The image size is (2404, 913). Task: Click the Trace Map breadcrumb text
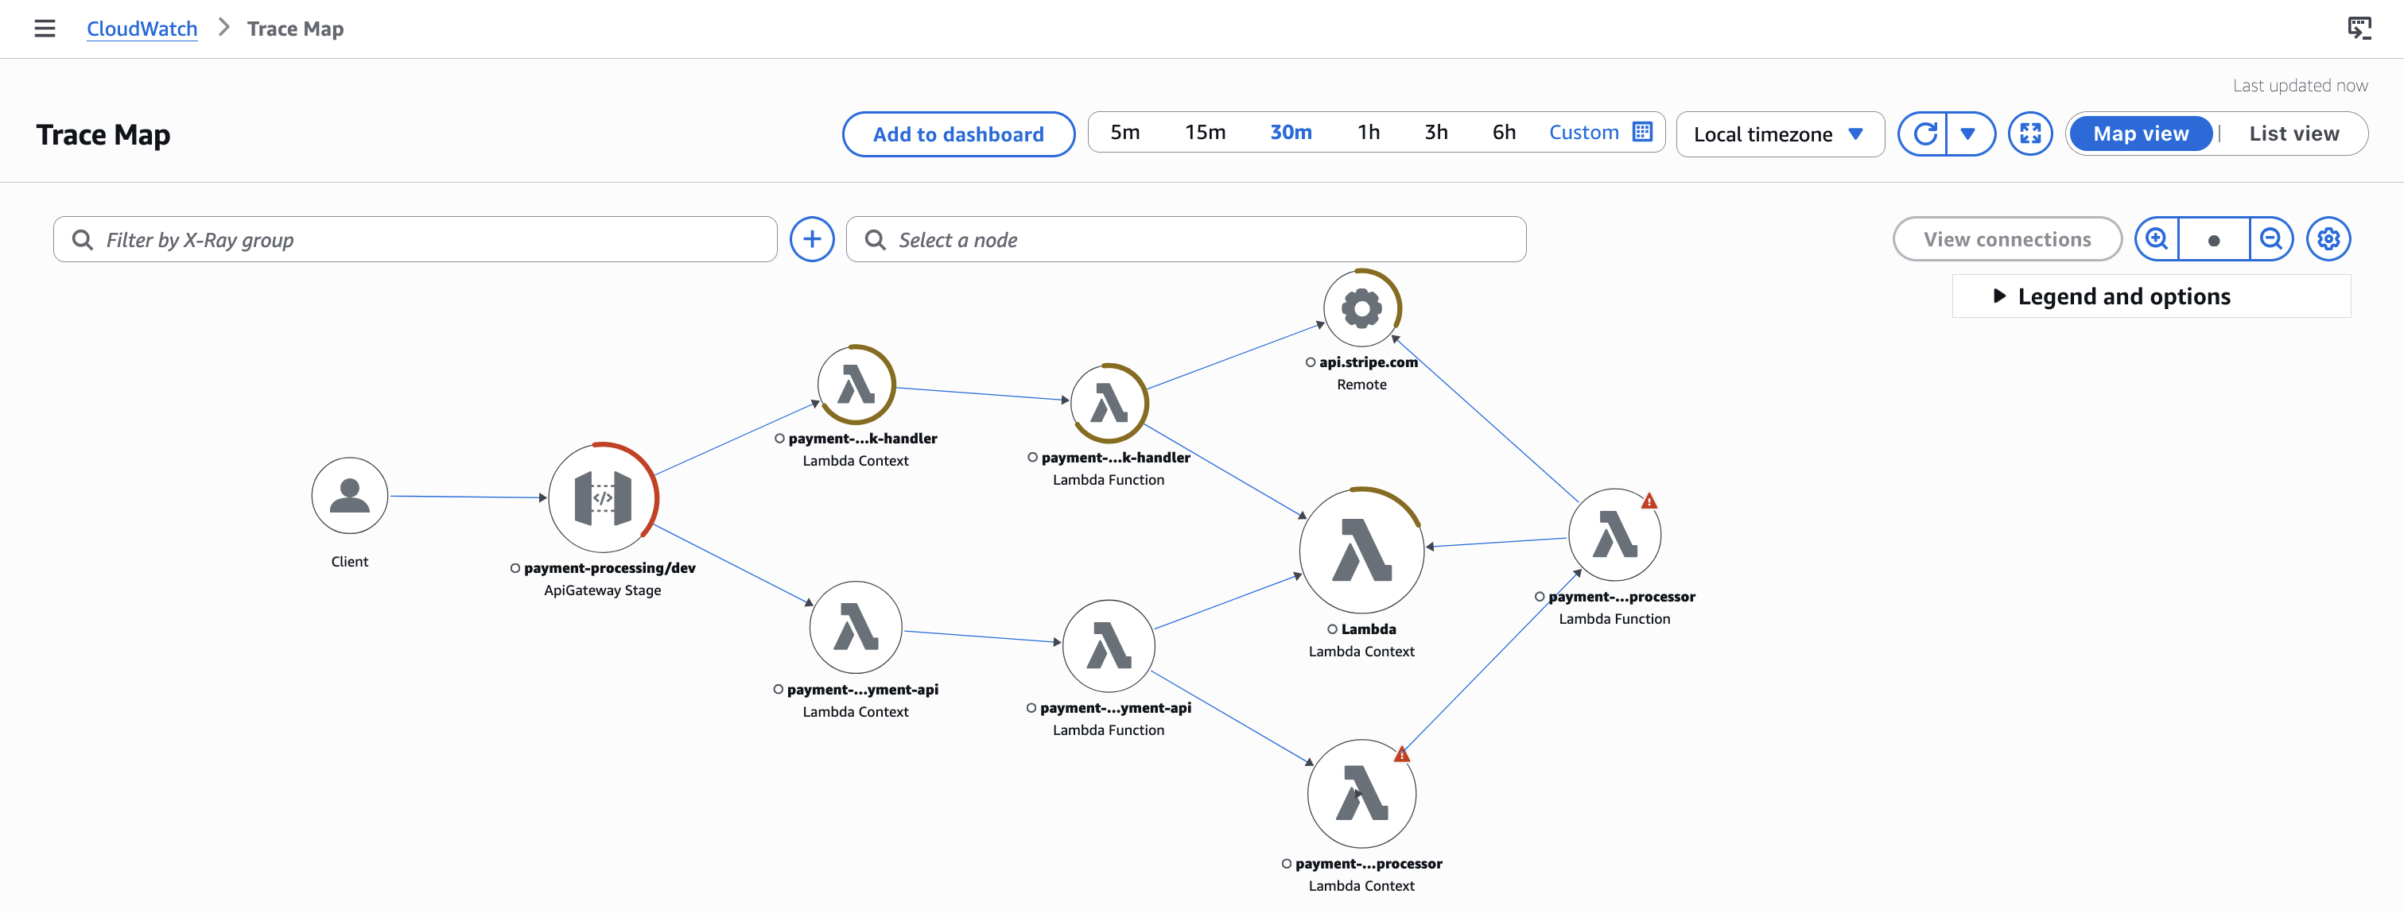click(x=295, y=29)
